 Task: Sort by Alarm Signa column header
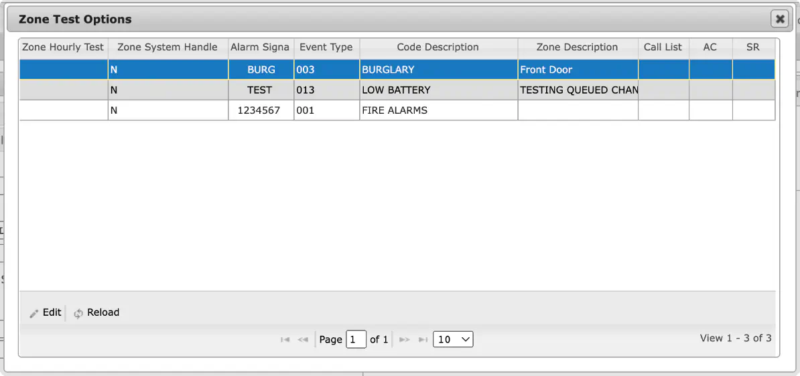(x=261, y=48)
